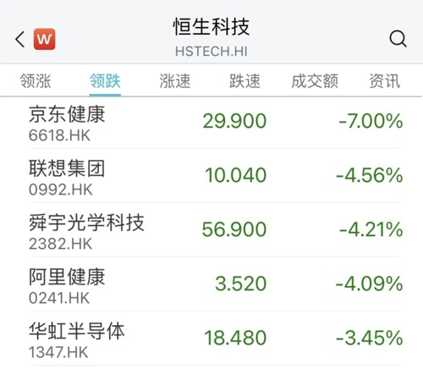
Task: Open the 资讯 tab
Action: click(x=385, y=81)
